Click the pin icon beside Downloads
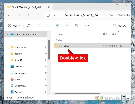This screenshot has width=135, height=104. (46, 73)
